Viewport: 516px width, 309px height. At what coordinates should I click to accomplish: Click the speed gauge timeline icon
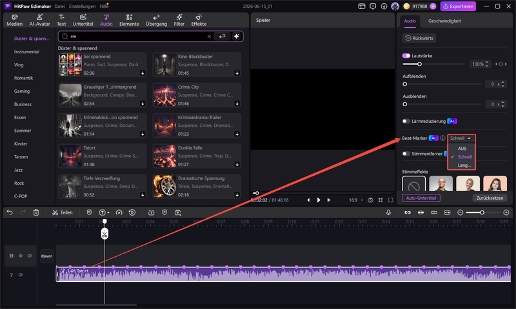pos(119,213)
